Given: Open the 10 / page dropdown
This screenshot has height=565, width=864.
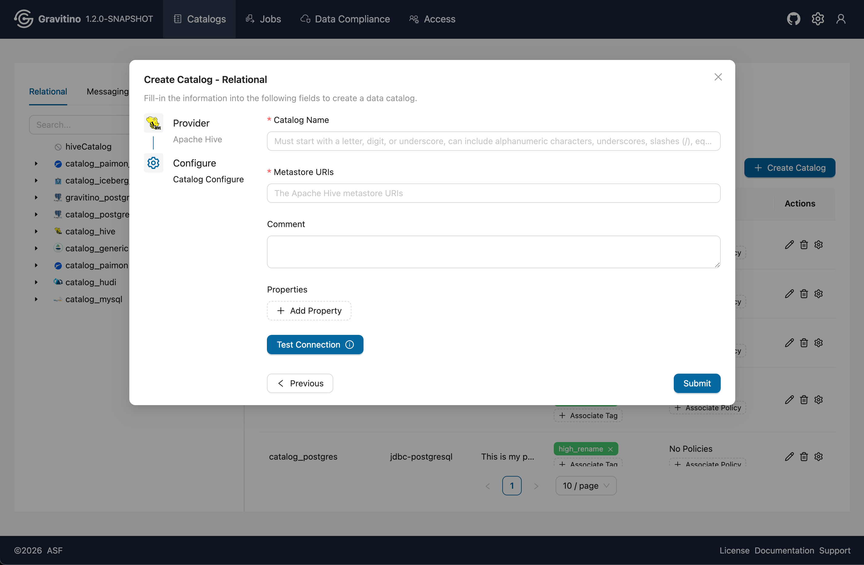Looking at the screenshot, I should pos(586,486).
